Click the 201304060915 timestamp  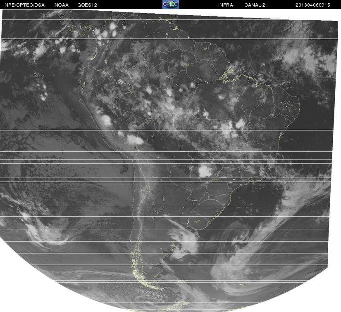coord(313,5)
